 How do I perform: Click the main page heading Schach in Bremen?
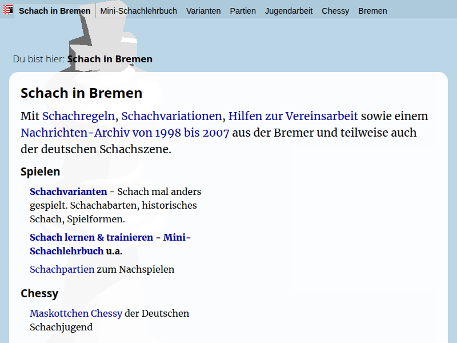81,93
